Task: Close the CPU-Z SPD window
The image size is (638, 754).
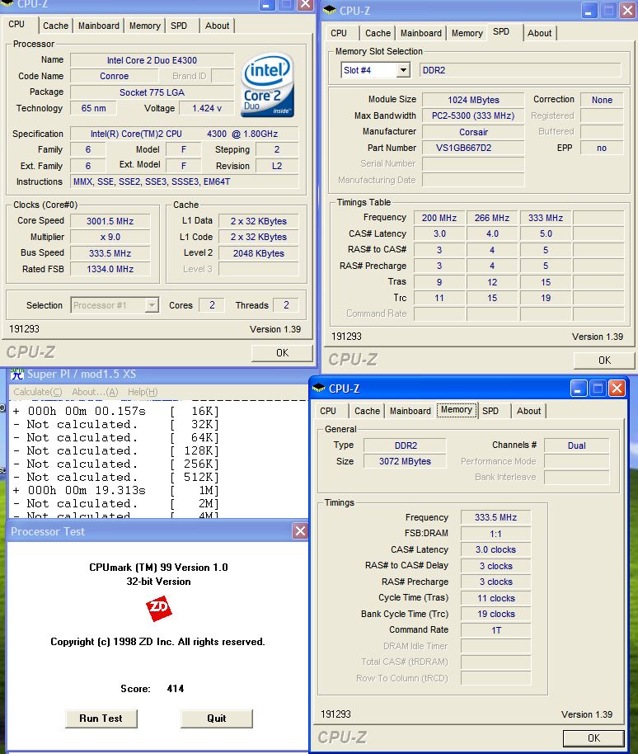Action: 627,10
